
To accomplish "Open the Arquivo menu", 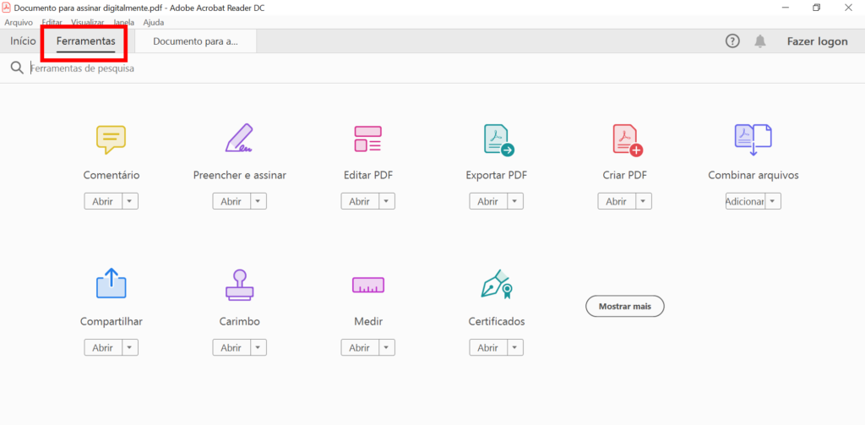I will click(18, 23).
